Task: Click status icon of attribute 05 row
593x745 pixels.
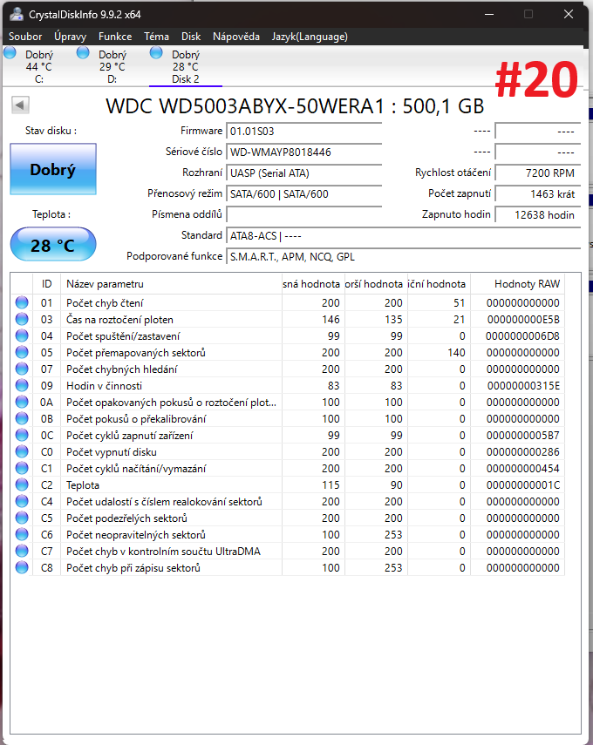Action: tap(22, 352)
